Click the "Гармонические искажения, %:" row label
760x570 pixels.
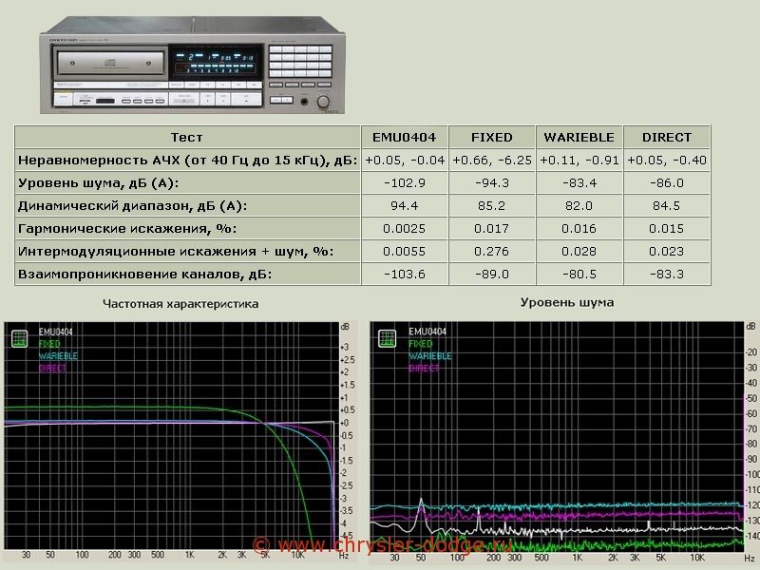click(187, 228)
